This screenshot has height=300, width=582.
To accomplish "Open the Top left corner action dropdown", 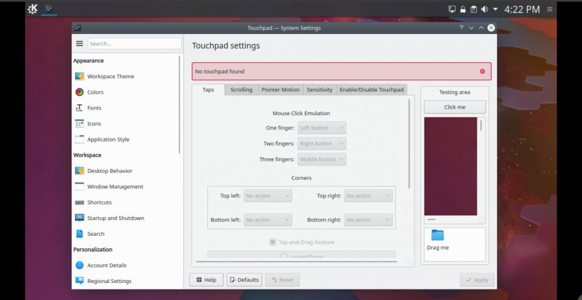I will (x=268, y=196).
